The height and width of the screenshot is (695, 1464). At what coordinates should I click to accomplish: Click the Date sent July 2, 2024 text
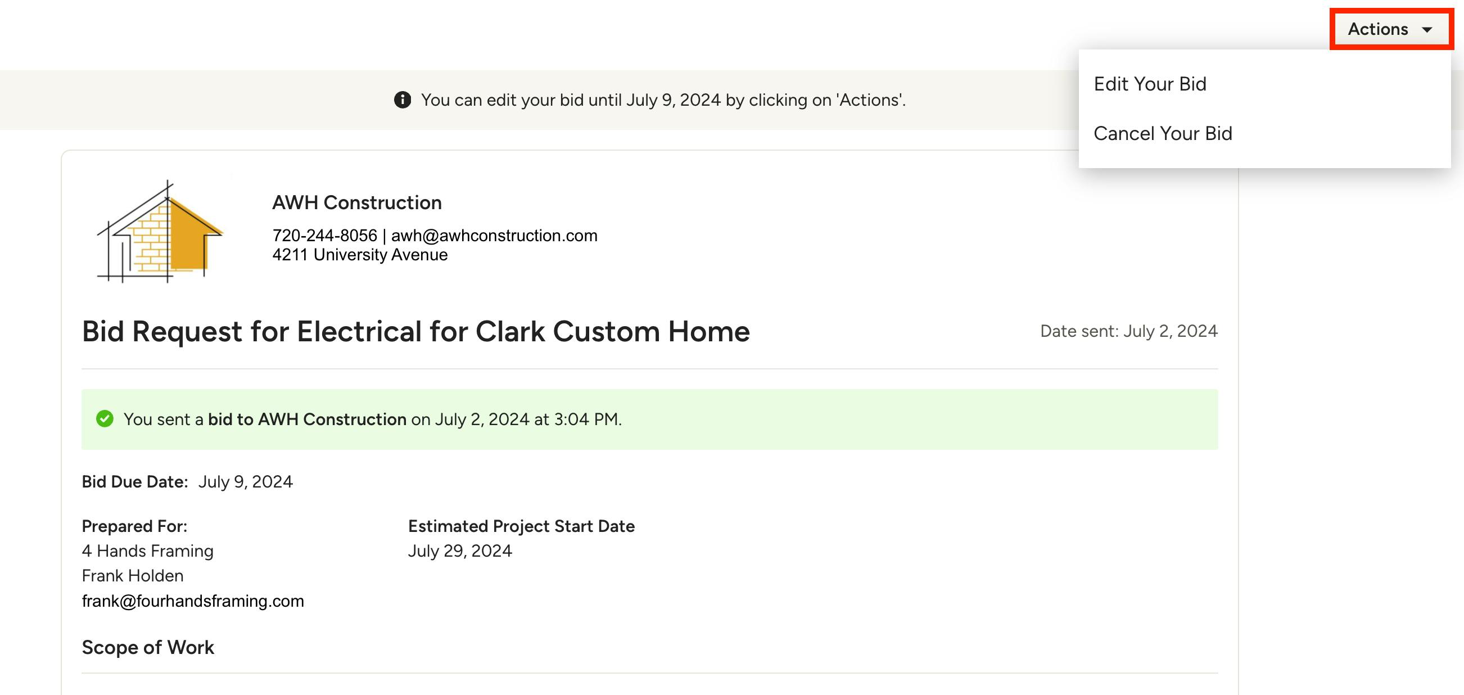(x=1129, y=331)
